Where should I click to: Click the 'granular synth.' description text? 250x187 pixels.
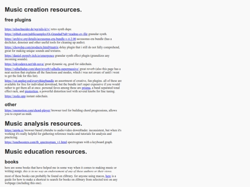point(98,34)
